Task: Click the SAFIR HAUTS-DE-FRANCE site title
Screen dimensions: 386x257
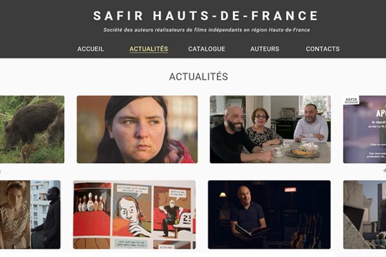Action: pos(206,15)
